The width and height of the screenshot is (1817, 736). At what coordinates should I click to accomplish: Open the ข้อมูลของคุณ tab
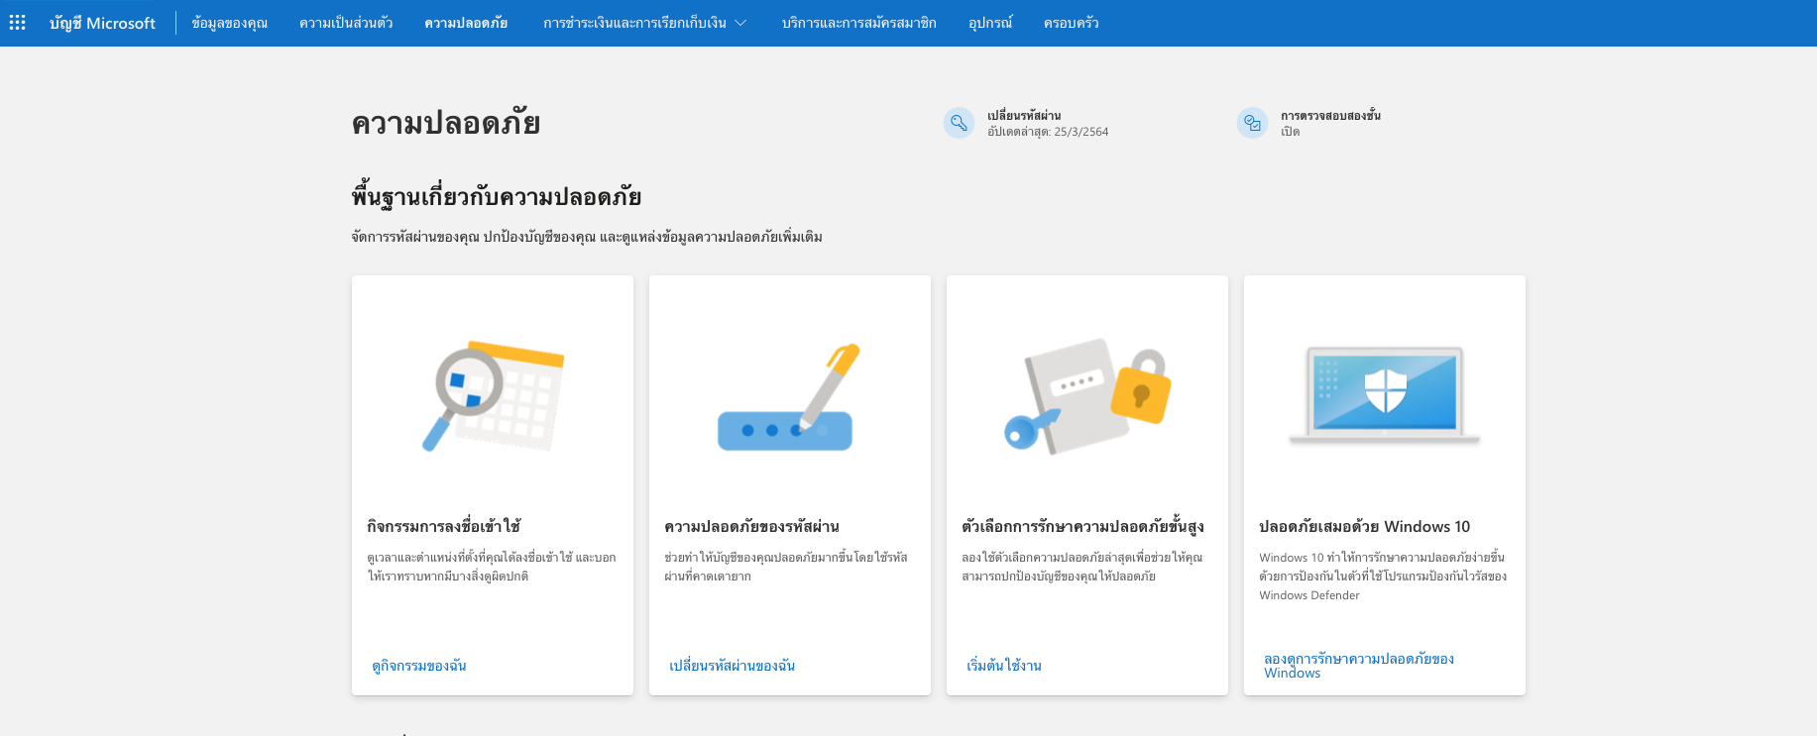(x=230, y=23)
